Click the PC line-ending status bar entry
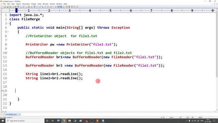The width and height of the screenshot is (218, 123). click(193, 118)
